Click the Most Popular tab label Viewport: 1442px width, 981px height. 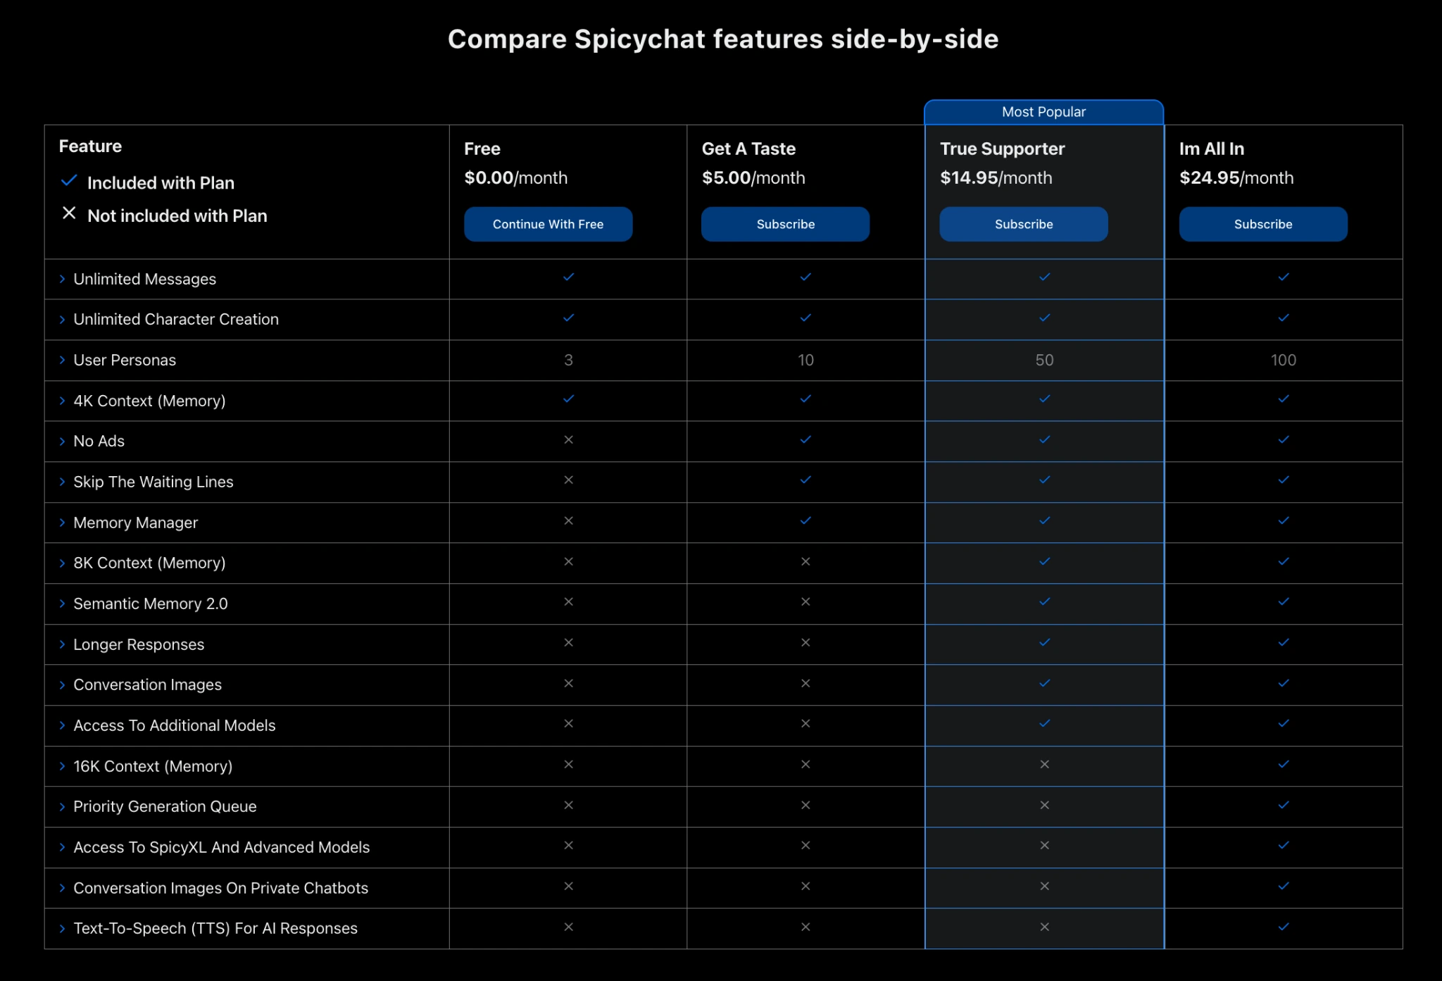click(1043, 112)
